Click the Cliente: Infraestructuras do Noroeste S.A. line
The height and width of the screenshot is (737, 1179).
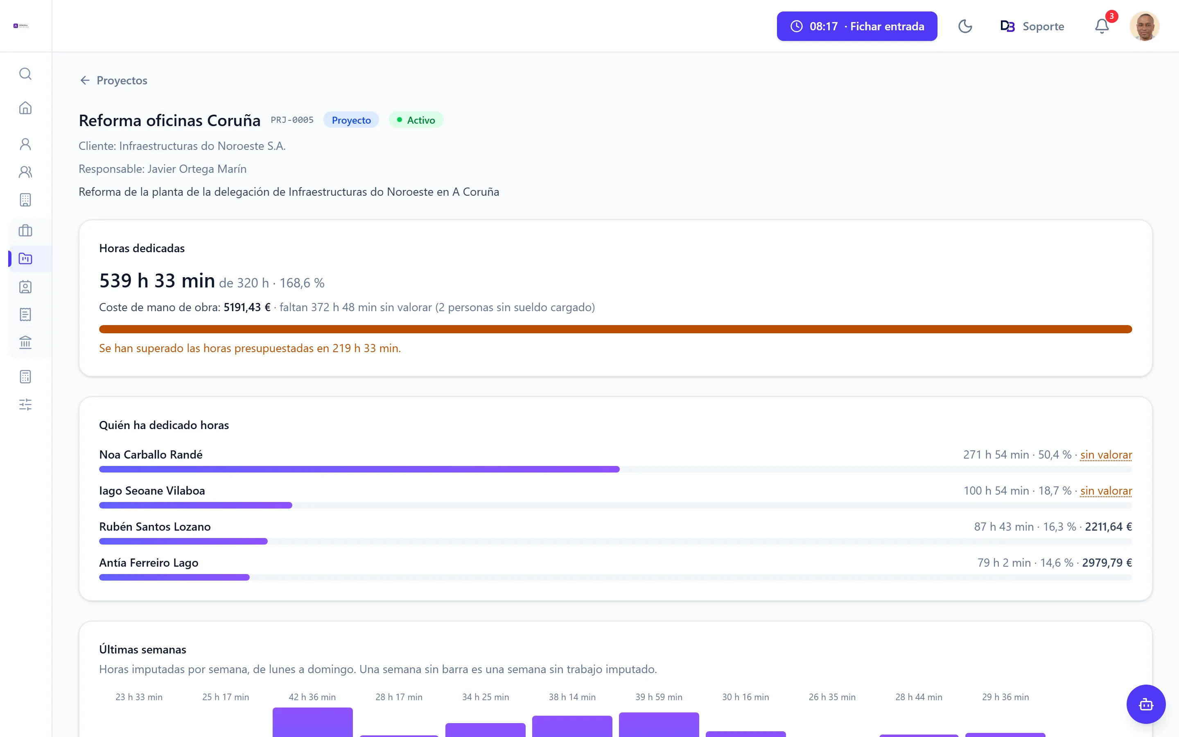(182, 146)
